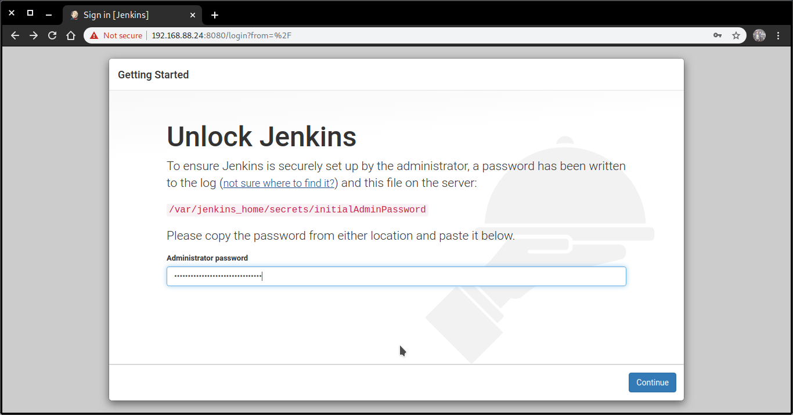
Task: Open the user profile avatar
Action: tap(759, 35)
